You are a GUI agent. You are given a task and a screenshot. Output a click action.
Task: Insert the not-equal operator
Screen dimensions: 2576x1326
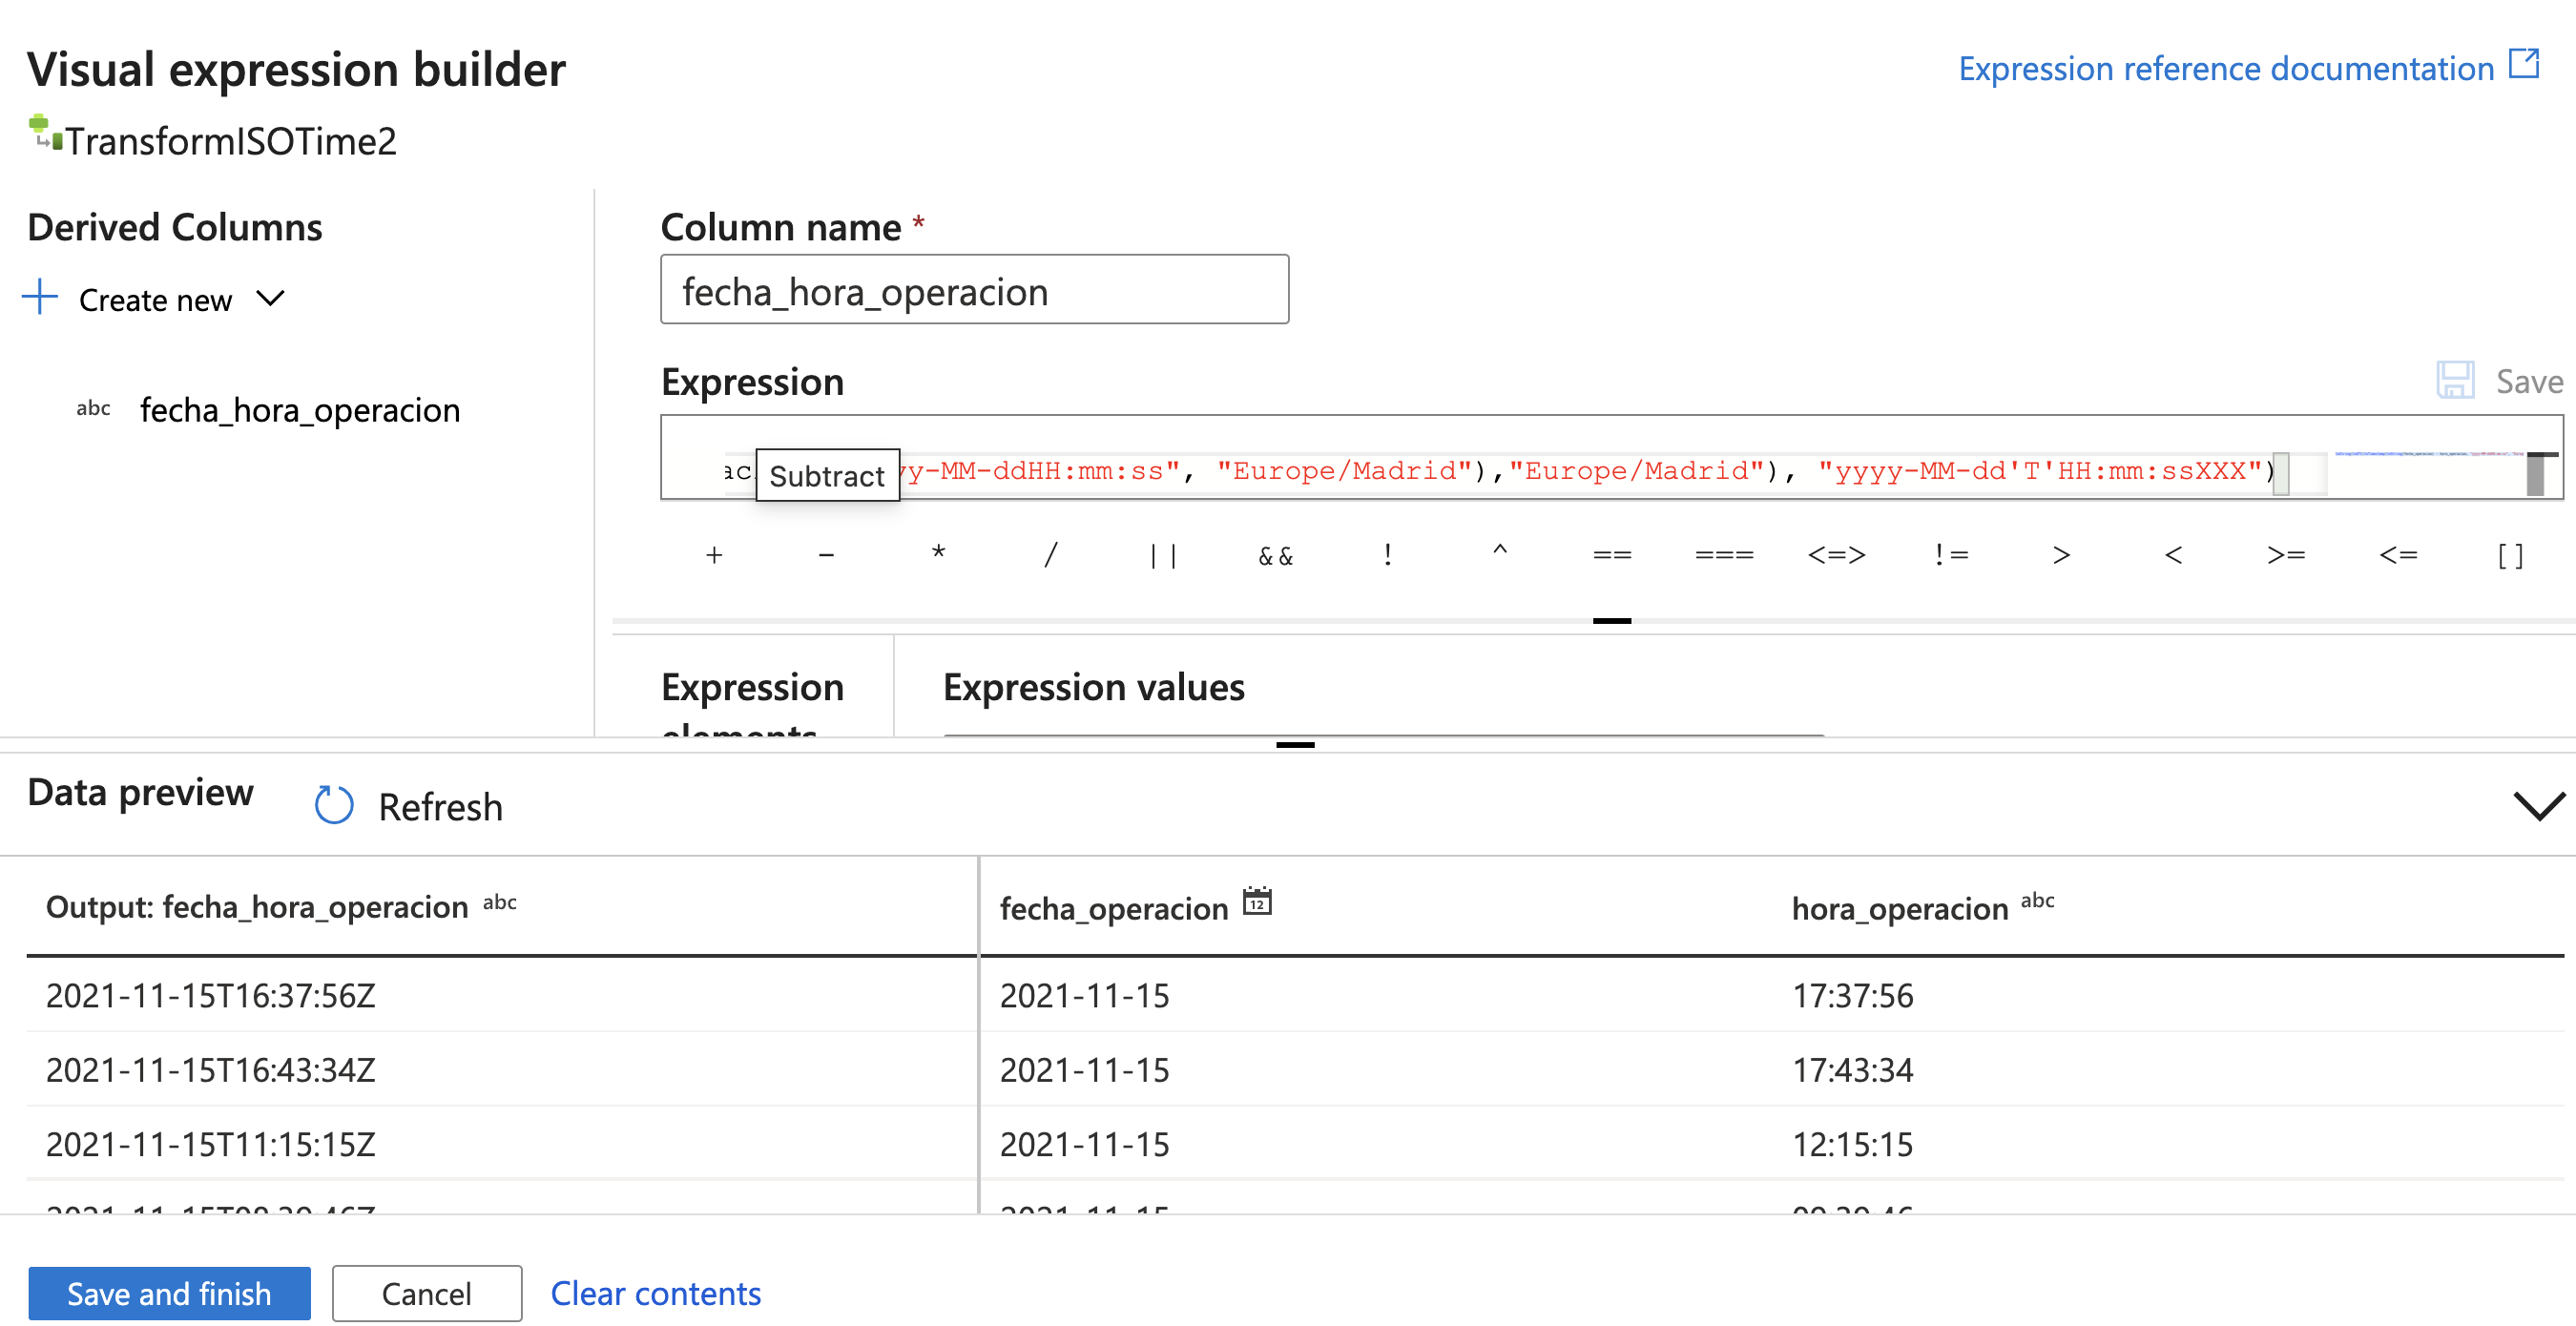click(1949, 555)
